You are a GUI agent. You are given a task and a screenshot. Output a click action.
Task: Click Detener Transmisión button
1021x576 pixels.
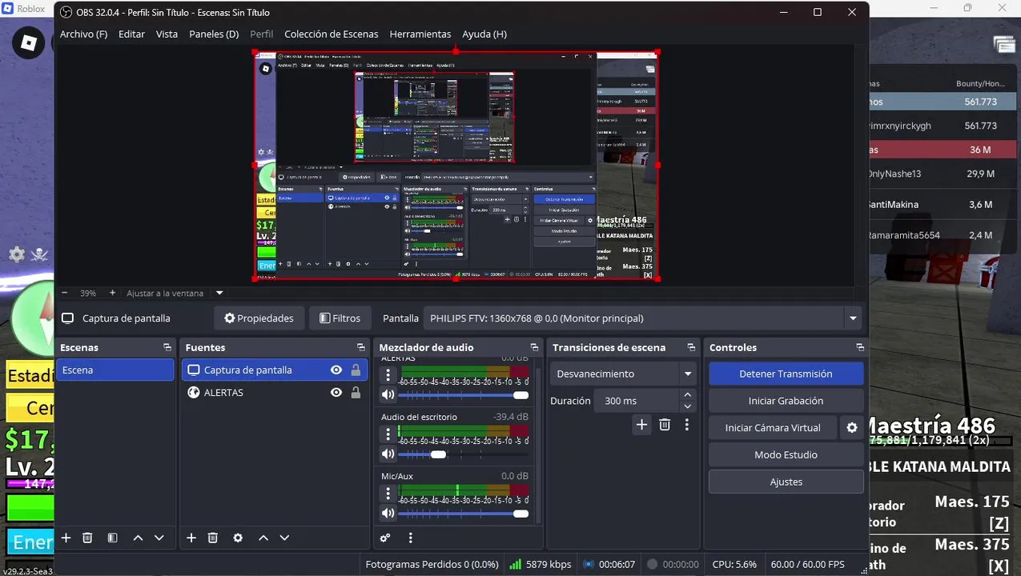[786, 374]
